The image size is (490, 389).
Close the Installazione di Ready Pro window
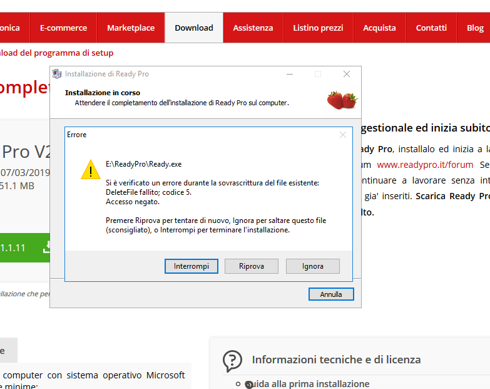click(x=347, y=74)
